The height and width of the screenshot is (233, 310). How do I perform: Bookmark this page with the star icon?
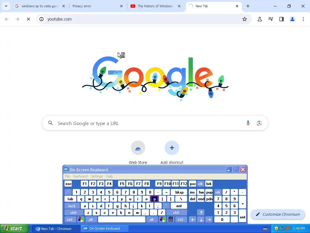coord(245,19)
